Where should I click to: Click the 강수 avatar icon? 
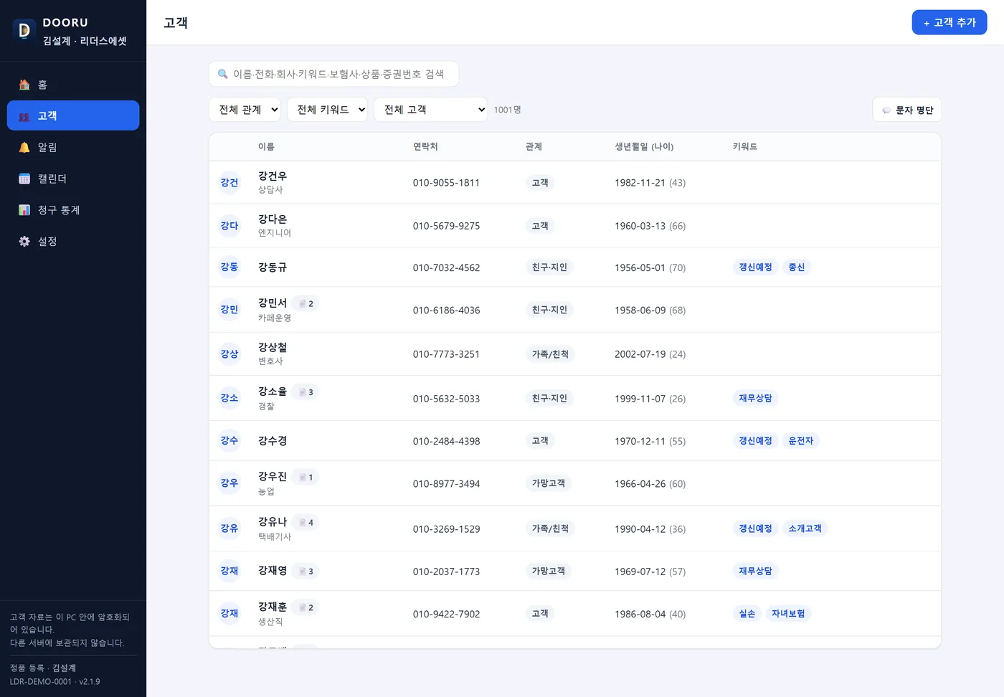coord(229,440)
